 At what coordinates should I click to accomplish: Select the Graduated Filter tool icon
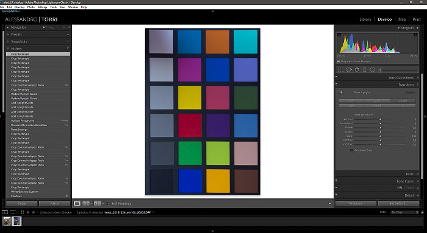pyautogui.click(x=364, y=70)
